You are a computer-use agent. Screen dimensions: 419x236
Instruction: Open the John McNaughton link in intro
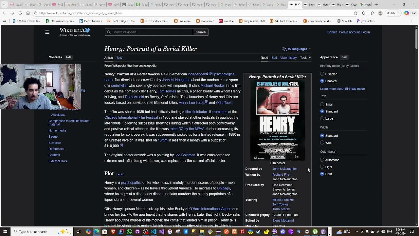176,80
